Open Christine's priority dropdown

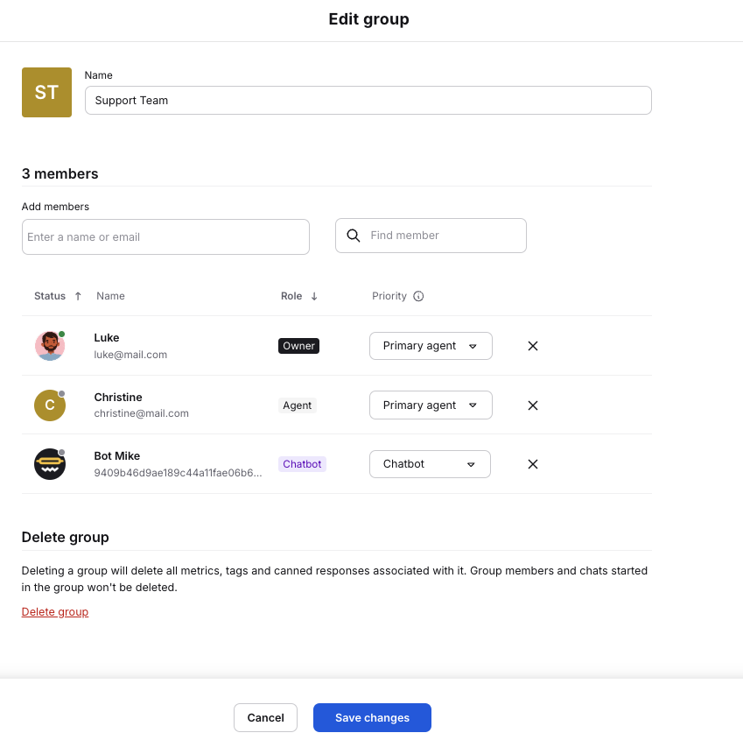pos(431,405)
